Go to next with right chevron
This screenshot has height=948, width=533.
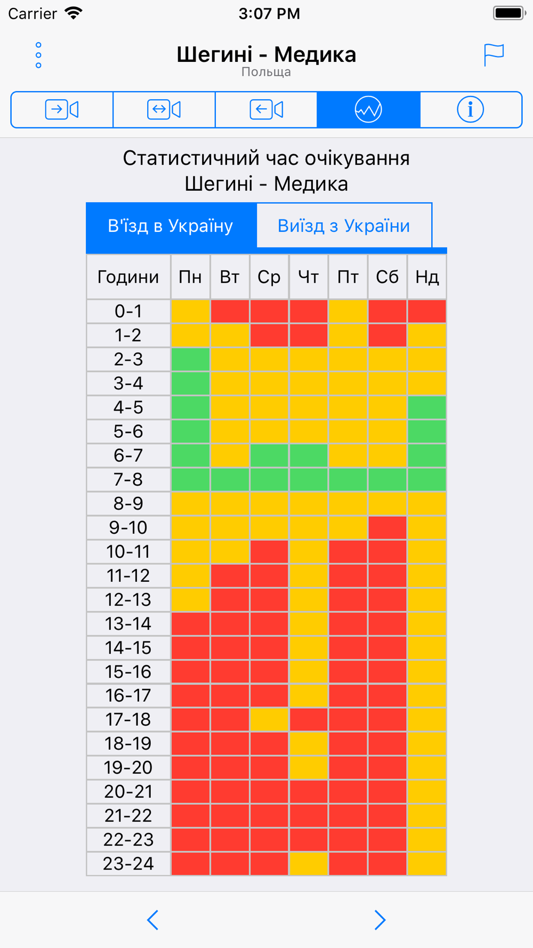click(x=379, y=920)
